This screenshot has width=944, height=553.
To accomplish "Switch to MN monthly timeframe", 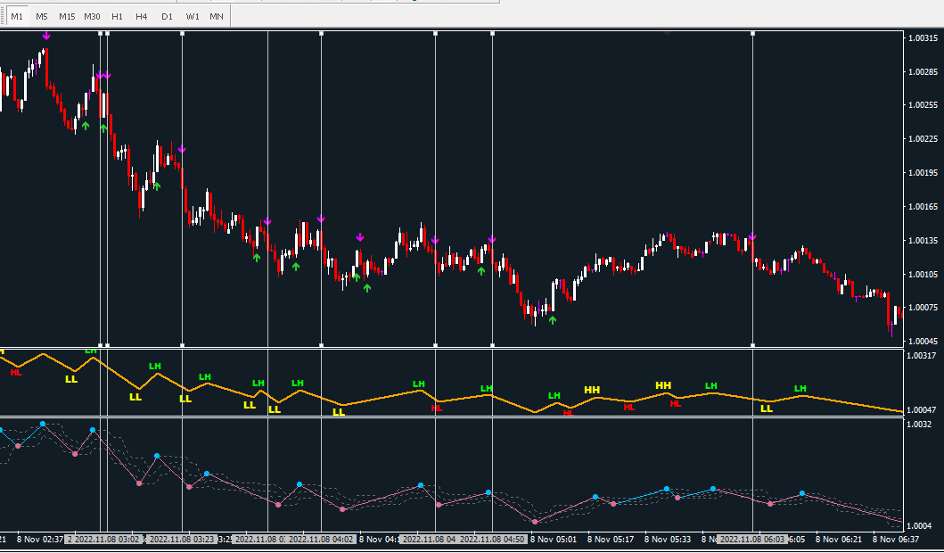I will click(217, 16).
